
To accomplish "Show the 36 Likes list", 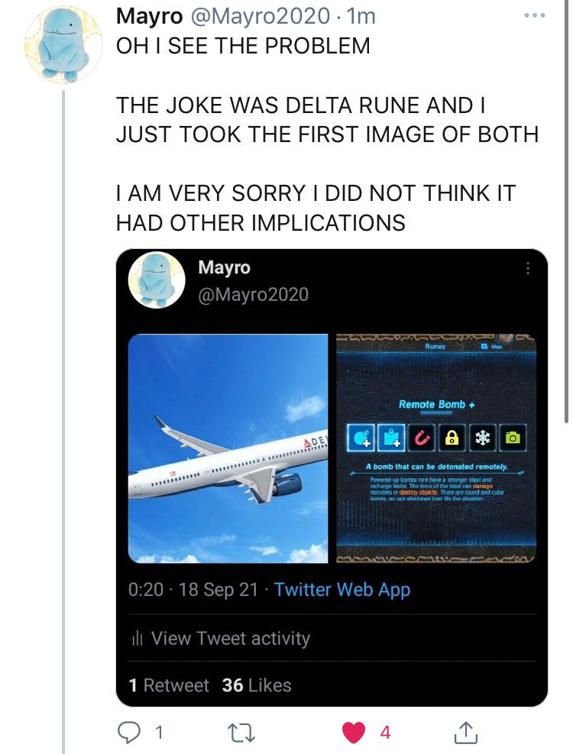I will point(257,685).
